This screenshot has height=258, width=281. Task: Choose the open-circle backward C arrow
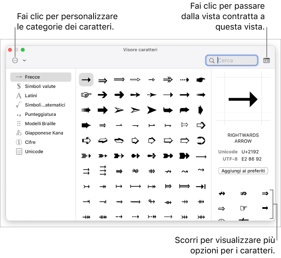201,140
